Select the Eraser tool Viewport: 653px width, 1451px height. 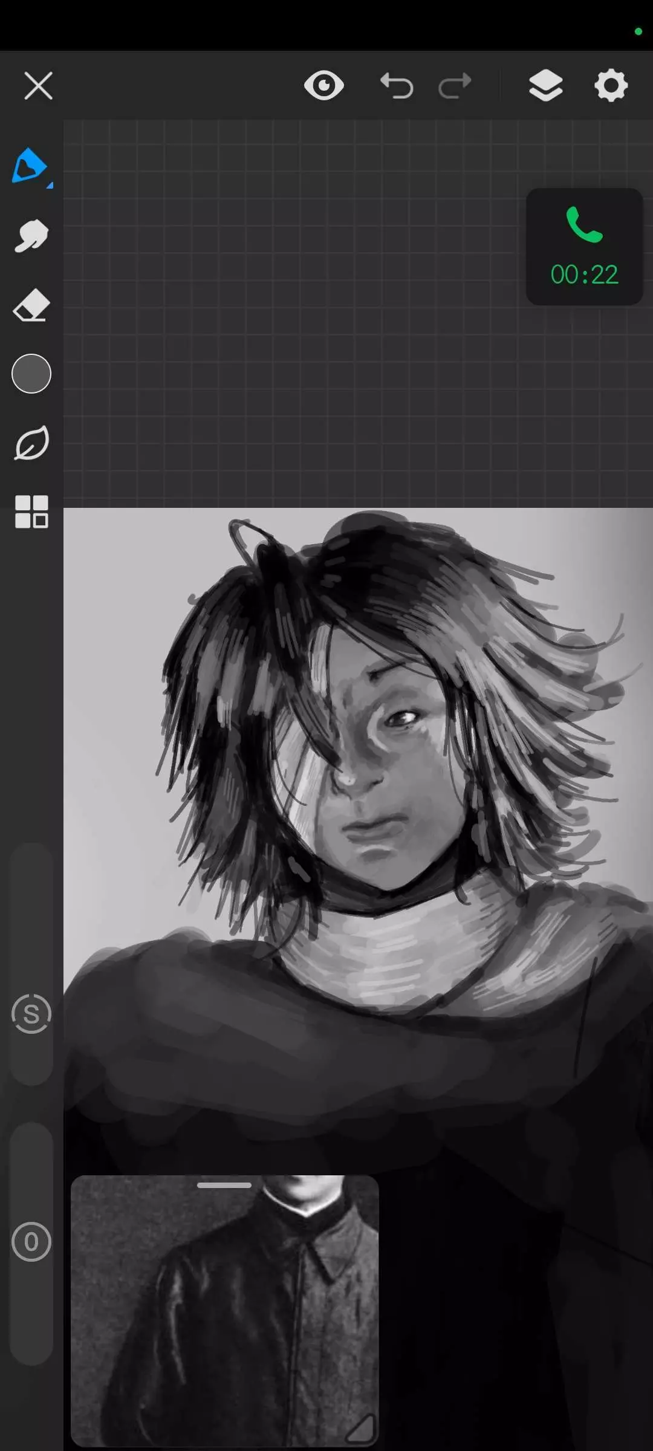[x=31, y=305]
